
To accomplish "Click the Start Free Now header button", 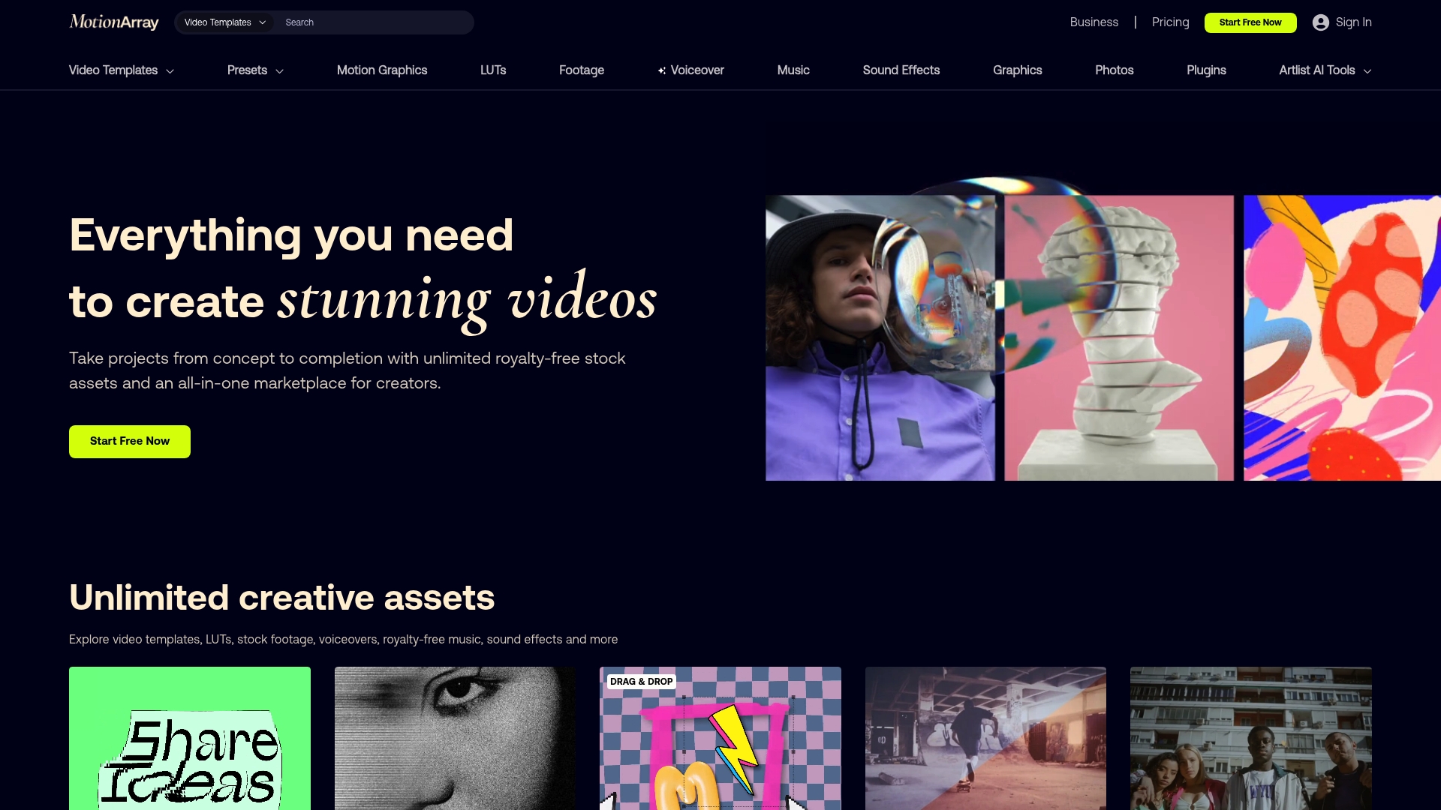I will [x=1250, y=22].
